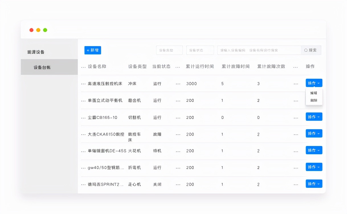Click the 冲床 device type cell
Image resolution: width=347 pixels, height=214 pixels.
coord(132,84)
